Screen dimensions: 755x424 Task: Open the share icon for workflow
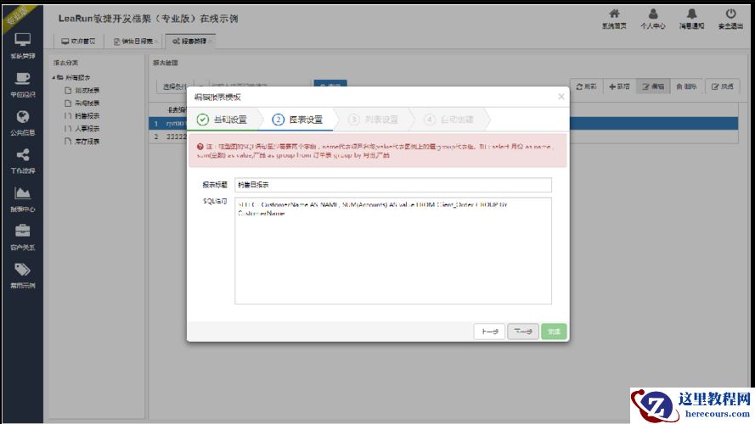pos(22,155)
